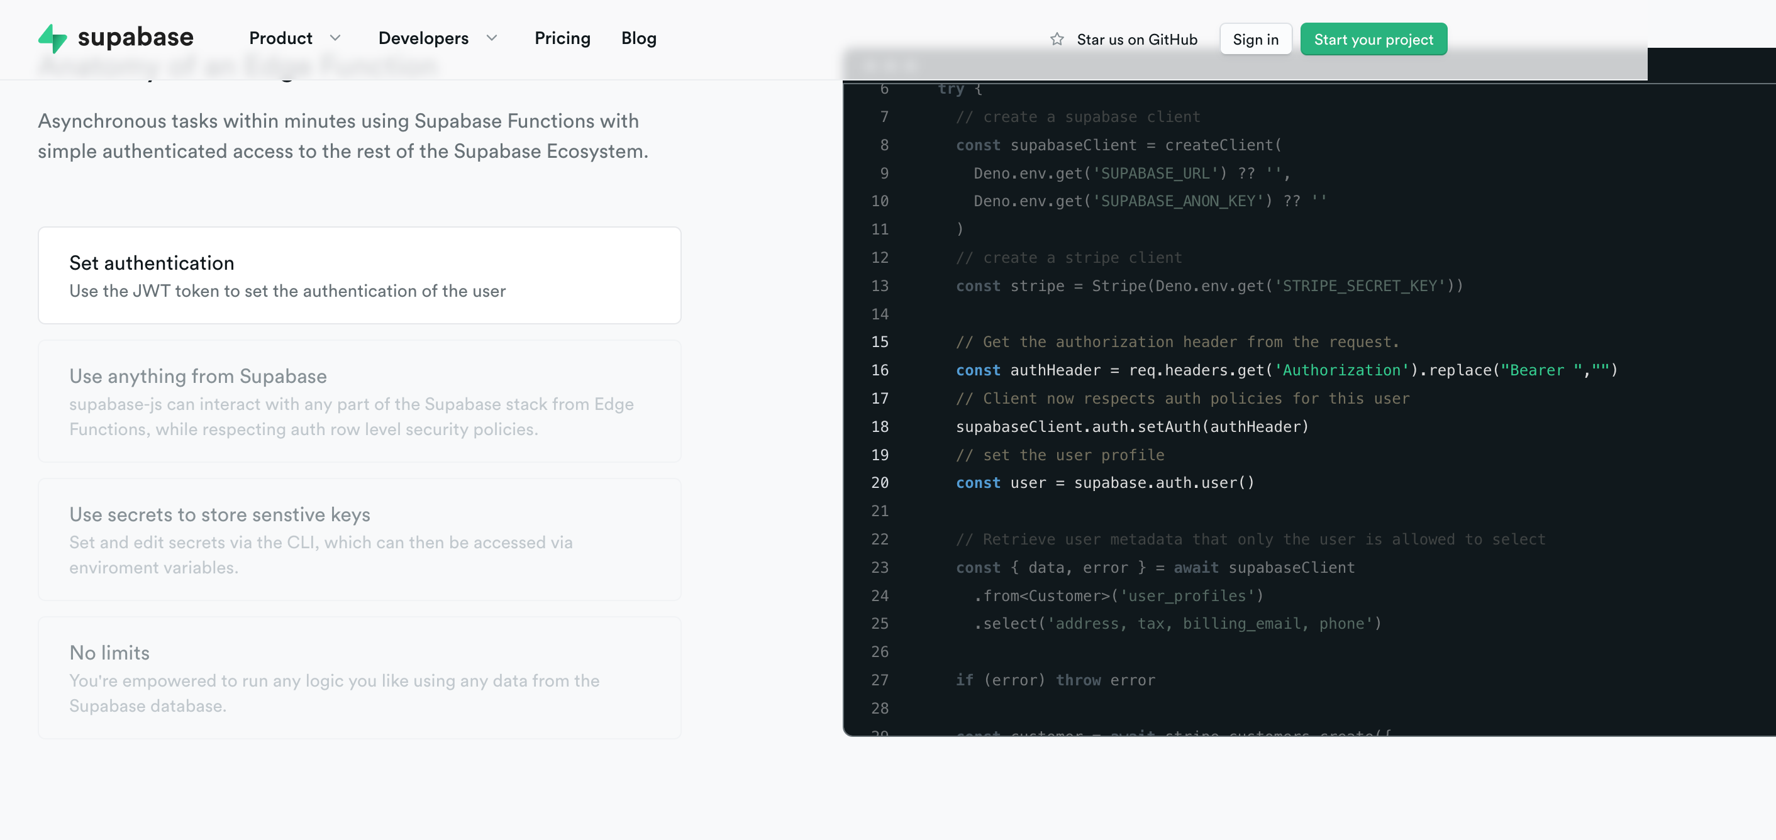
Task: Click the Star us on GitHub link
Action: [1136, 39]
